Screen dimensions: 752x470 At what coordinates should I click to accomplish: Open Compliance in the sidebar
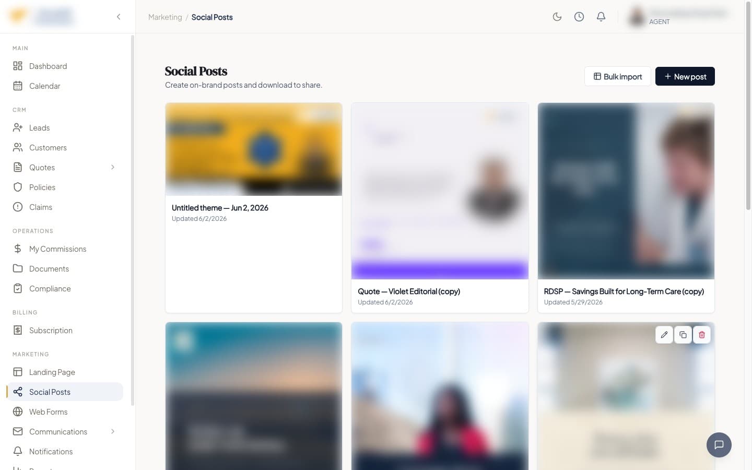pyautogui.click(x=65, y=288)
